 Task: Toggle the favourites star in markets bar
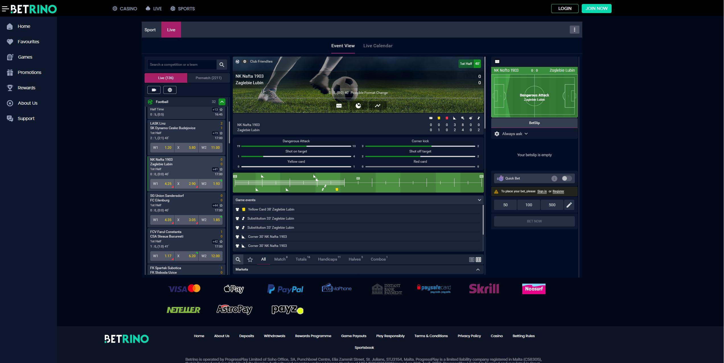pos(250,259)
